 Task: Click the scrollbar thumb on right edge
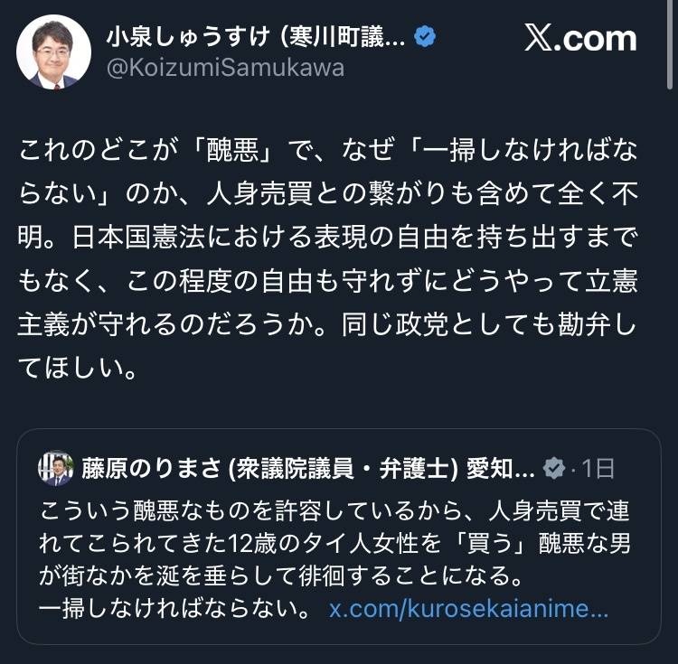point(670,45)
